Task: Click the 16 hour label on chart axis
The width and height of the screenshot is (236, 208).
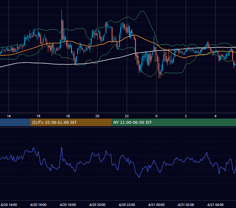Action: (39, 116)
